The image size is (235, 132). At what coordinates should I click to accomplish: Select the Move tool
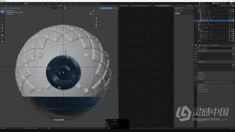point(3,18)
